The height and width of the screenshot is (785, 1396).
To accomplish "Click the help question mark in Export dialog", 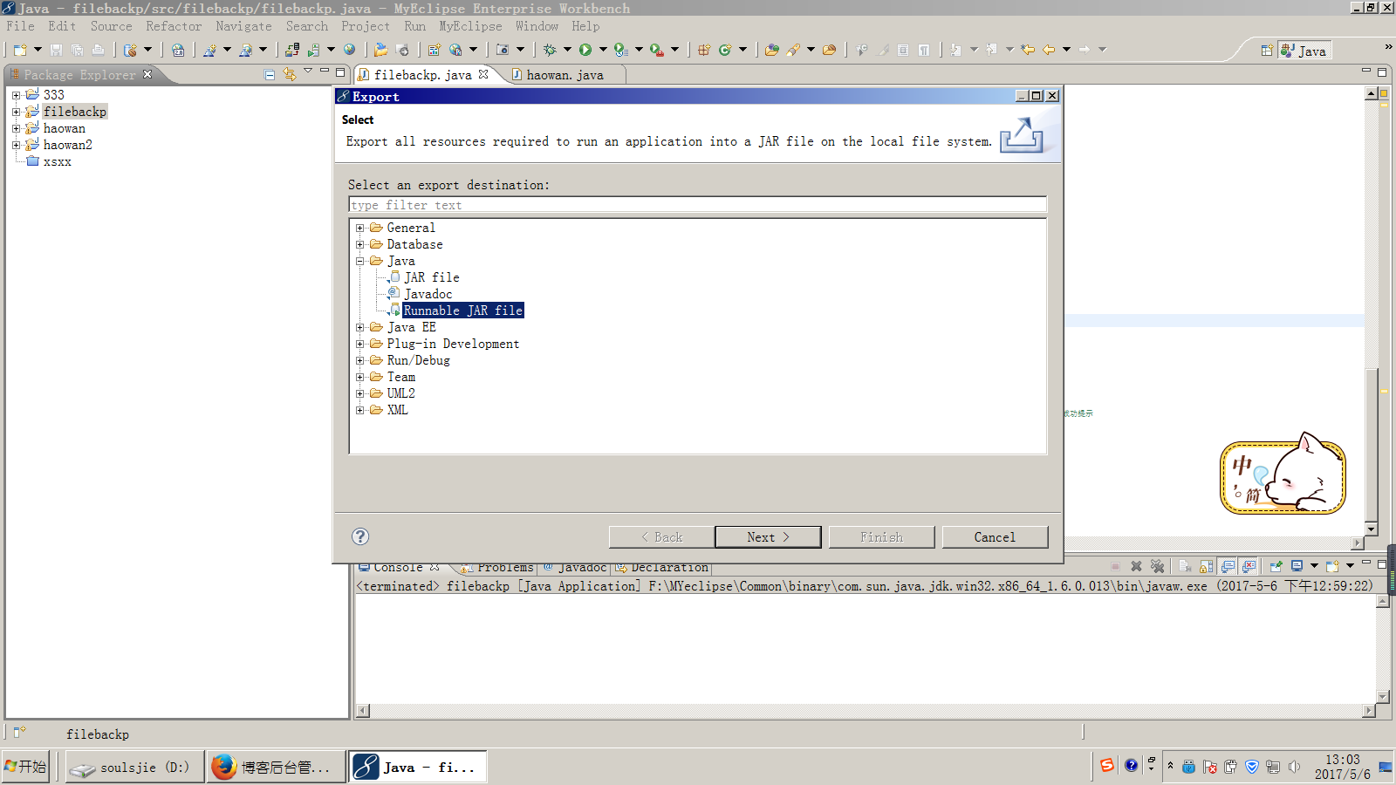I will click(360, 536).
